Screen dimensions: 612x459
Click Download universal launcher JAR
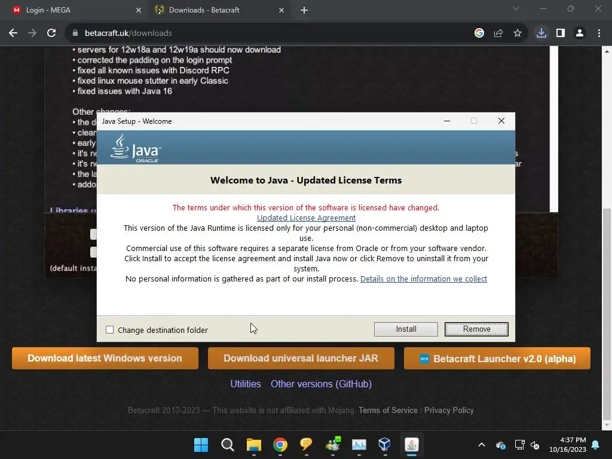point(301,359)
